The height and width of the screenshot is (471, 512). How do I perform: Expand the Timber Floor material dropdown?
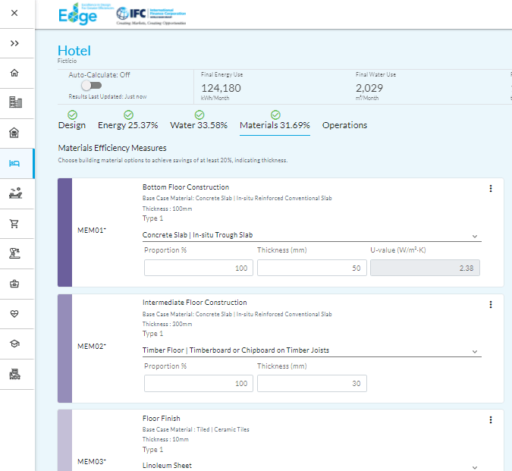[311, 351]
